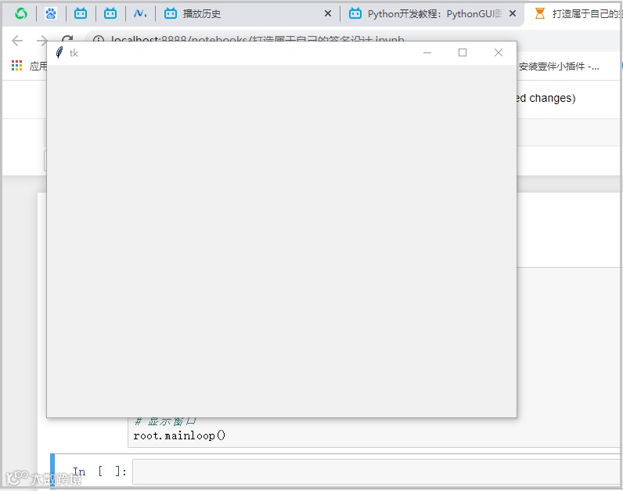Click the In [ ]: cell prompt
This screenshot has width=623, height=491.
pos(99,471)
